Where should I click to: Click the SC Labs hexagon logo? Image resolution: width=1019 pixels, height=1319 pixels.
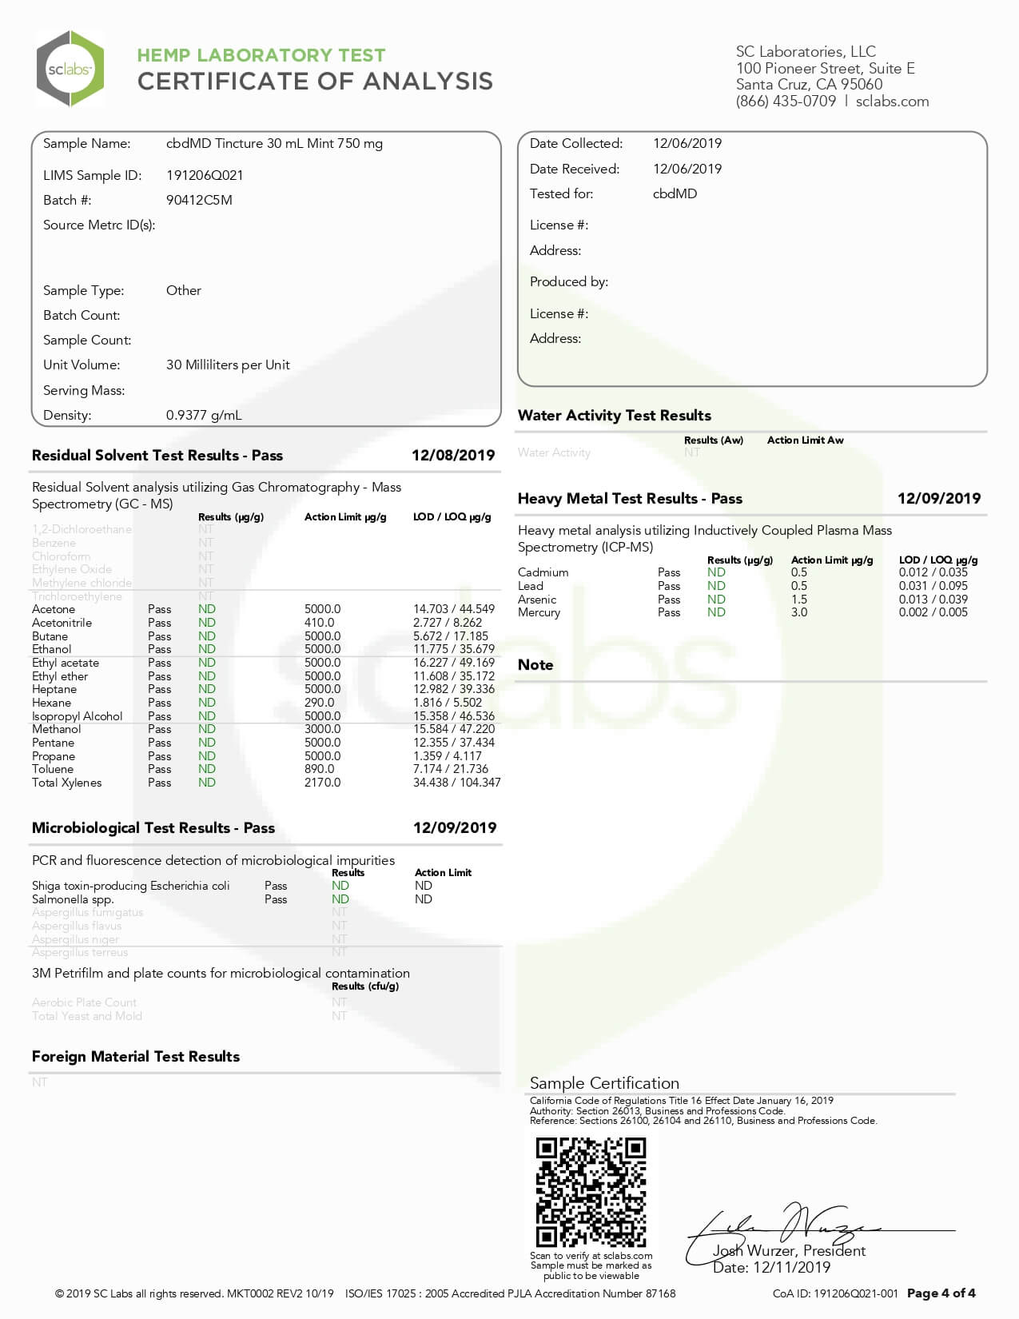(70, 69)
